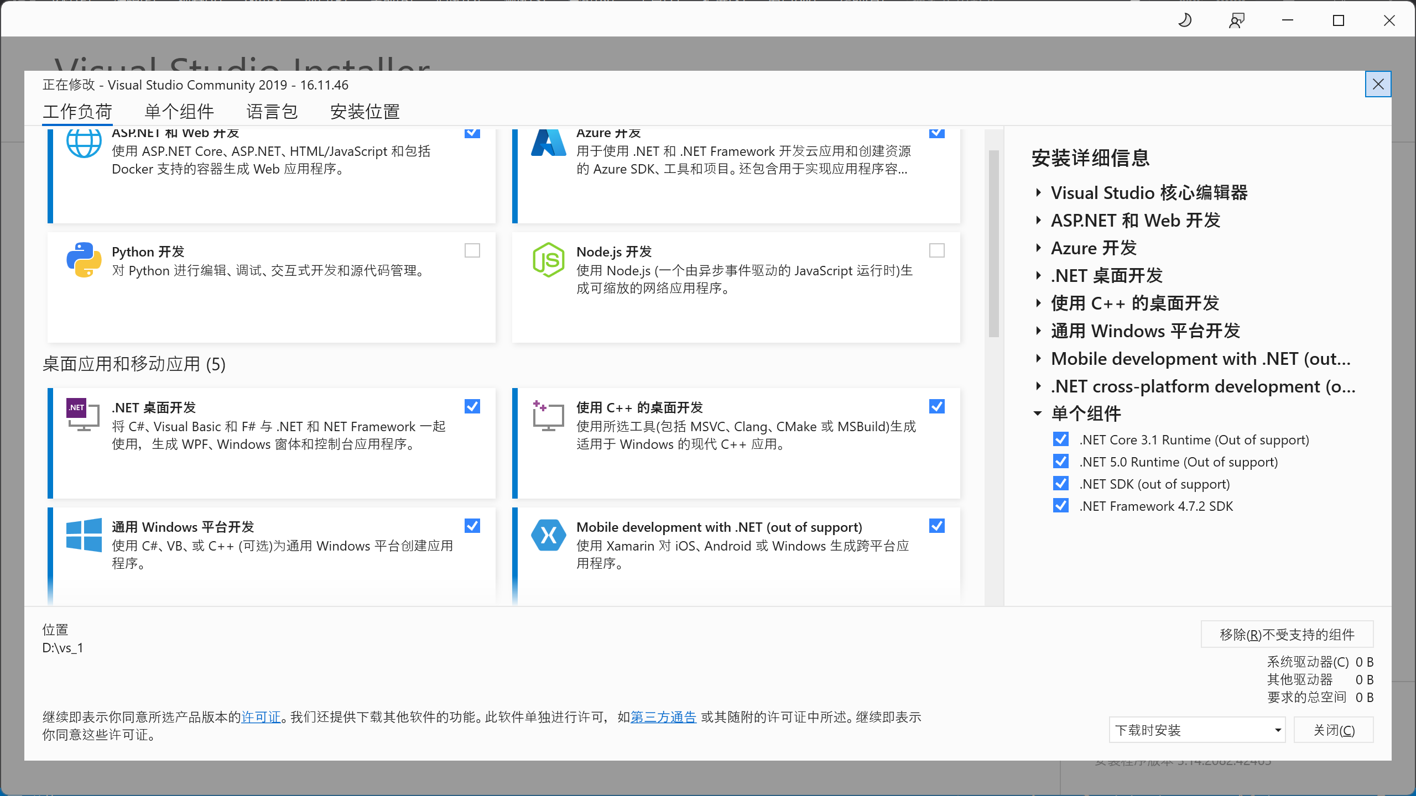1416x796 pixels.
Task: Uncheck .NET 5.0 Runtime component
Action: [x=1061, y=462]
